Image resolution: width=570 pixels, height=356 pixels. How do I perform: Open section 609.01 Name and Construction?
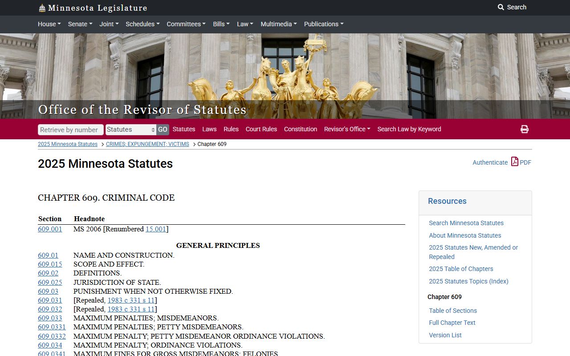48,255
